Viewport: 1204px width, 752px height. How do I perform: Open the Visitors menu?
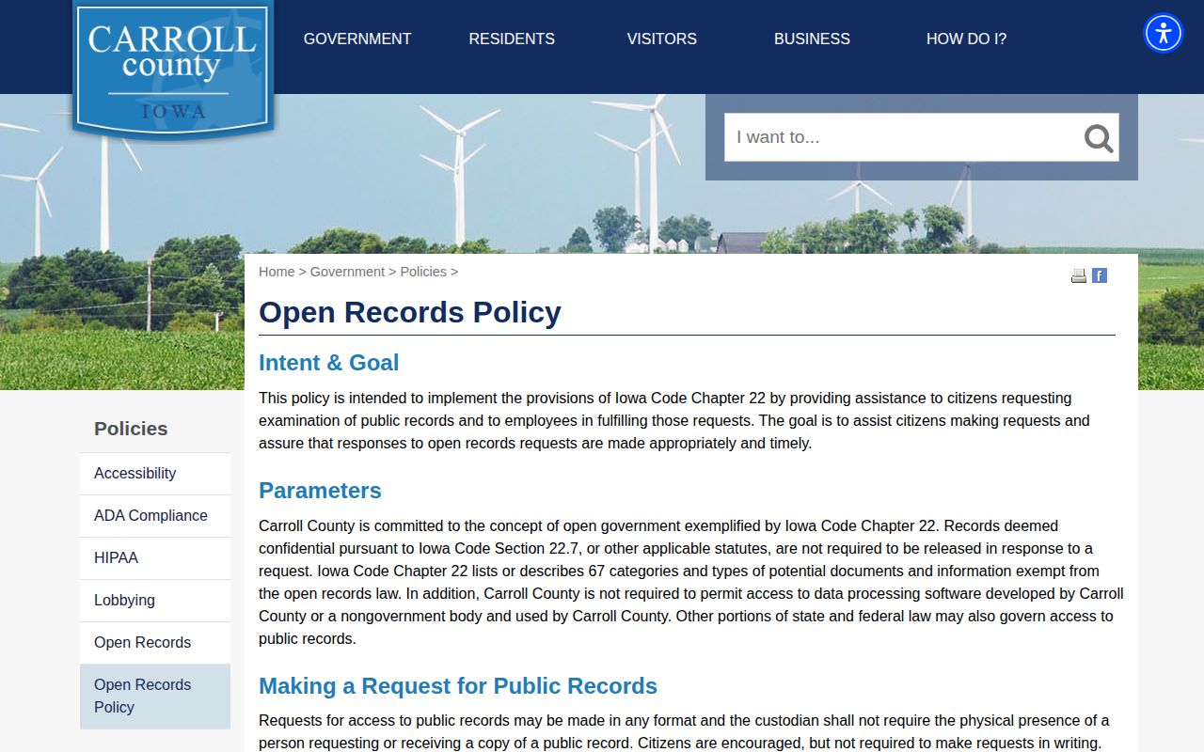662,39
